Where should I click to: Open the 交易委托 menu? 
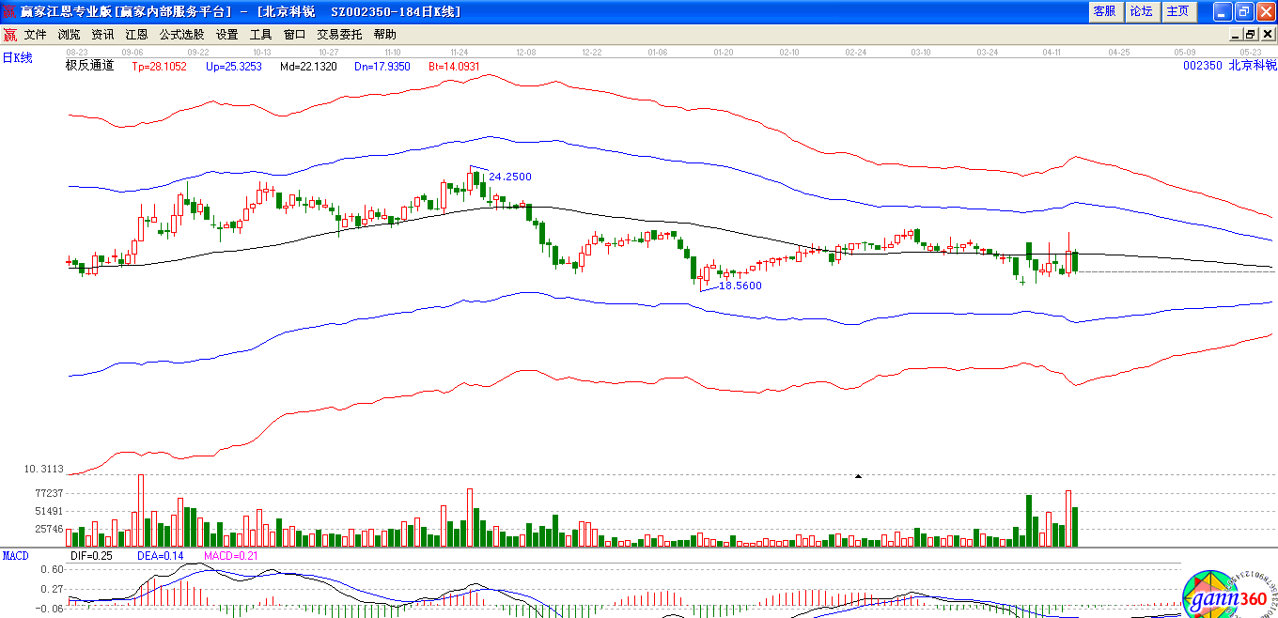pyautogui.click(x=339, y=35)
